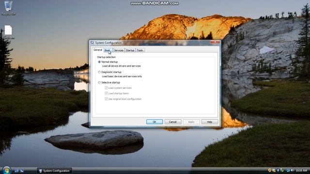The image size is (310, 174).
Task: Open the Windows Start orb
Action: (x=6, y=171)
